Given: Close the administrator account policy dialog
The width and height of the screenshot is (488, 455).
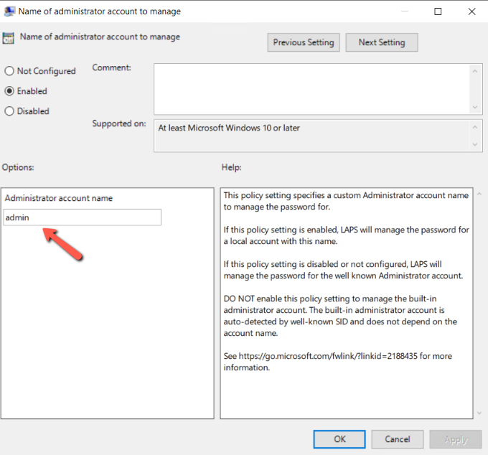Looking at the screenshot, I should [x=471, y=11].
